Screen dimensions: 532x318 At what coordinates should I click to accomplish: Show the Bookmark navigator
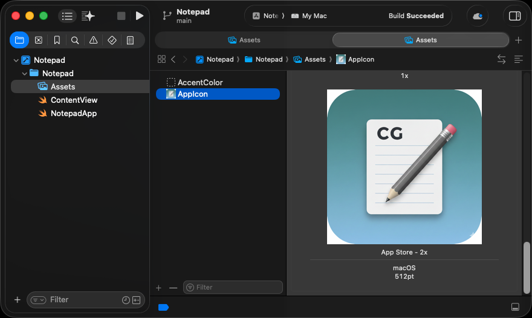point(57,40)
